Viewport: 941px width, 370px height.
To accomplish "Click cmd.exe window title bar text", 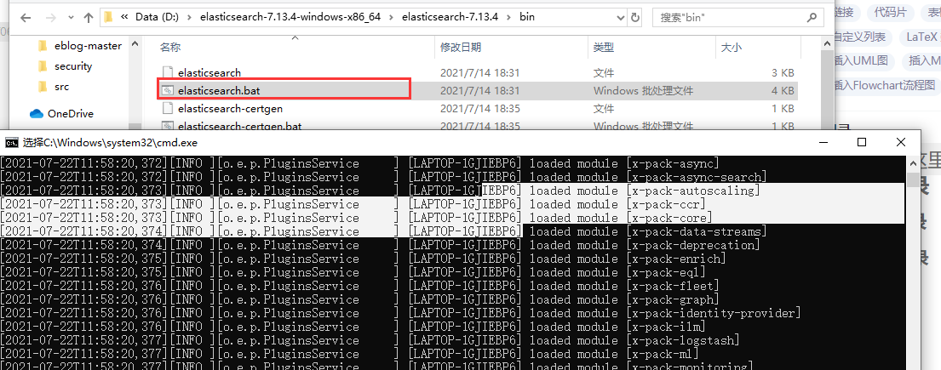I will (x=110, y=143).
